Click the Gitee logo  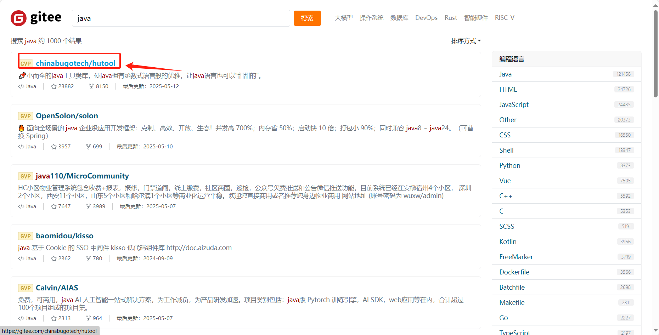point(36,18)
